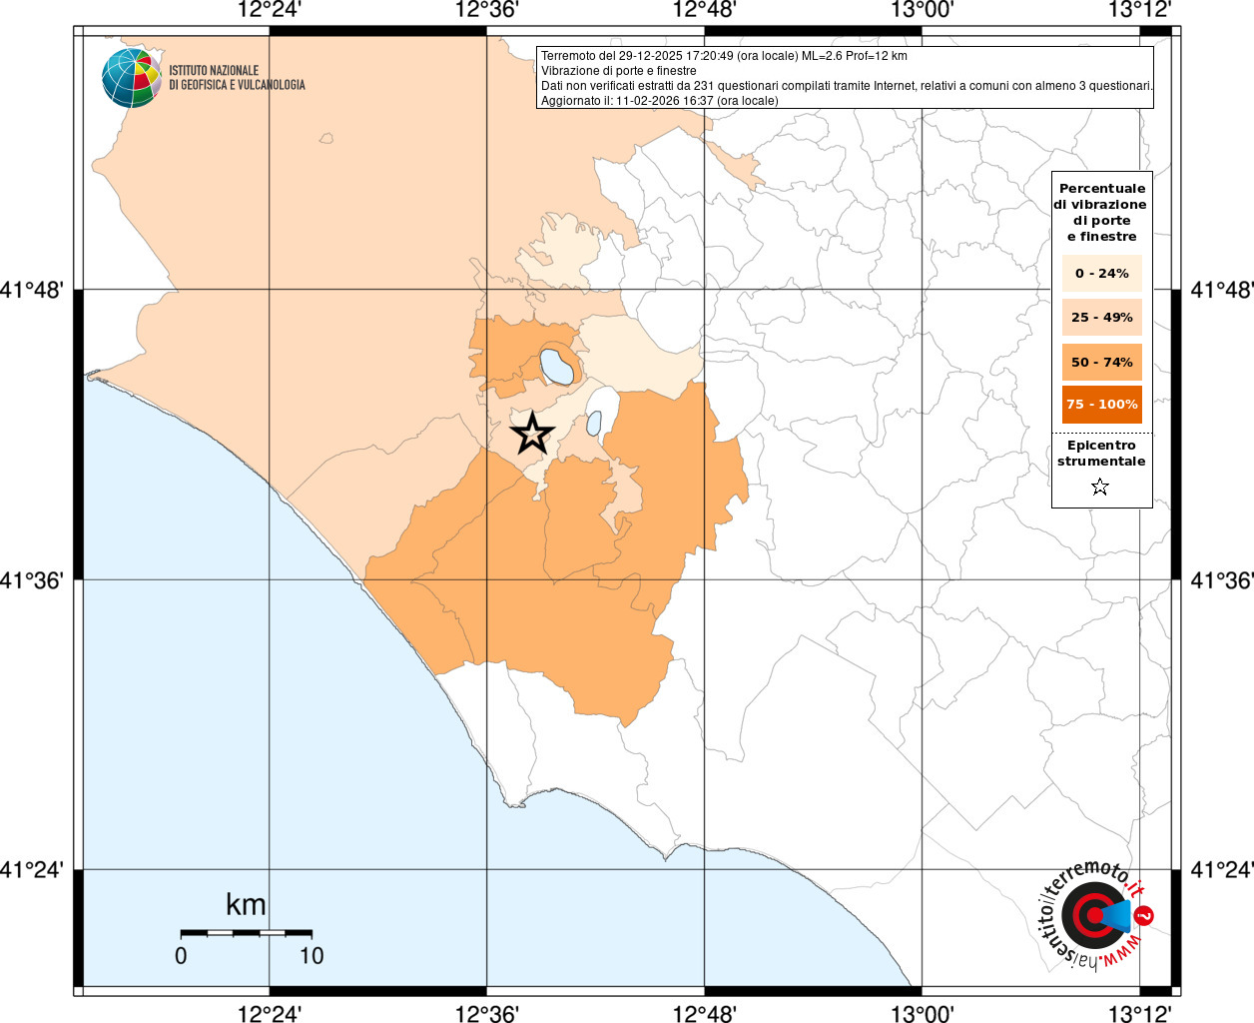Select the 50 - 74% legend swatch
1254x1023 pixels.
tap(1101, 362)
